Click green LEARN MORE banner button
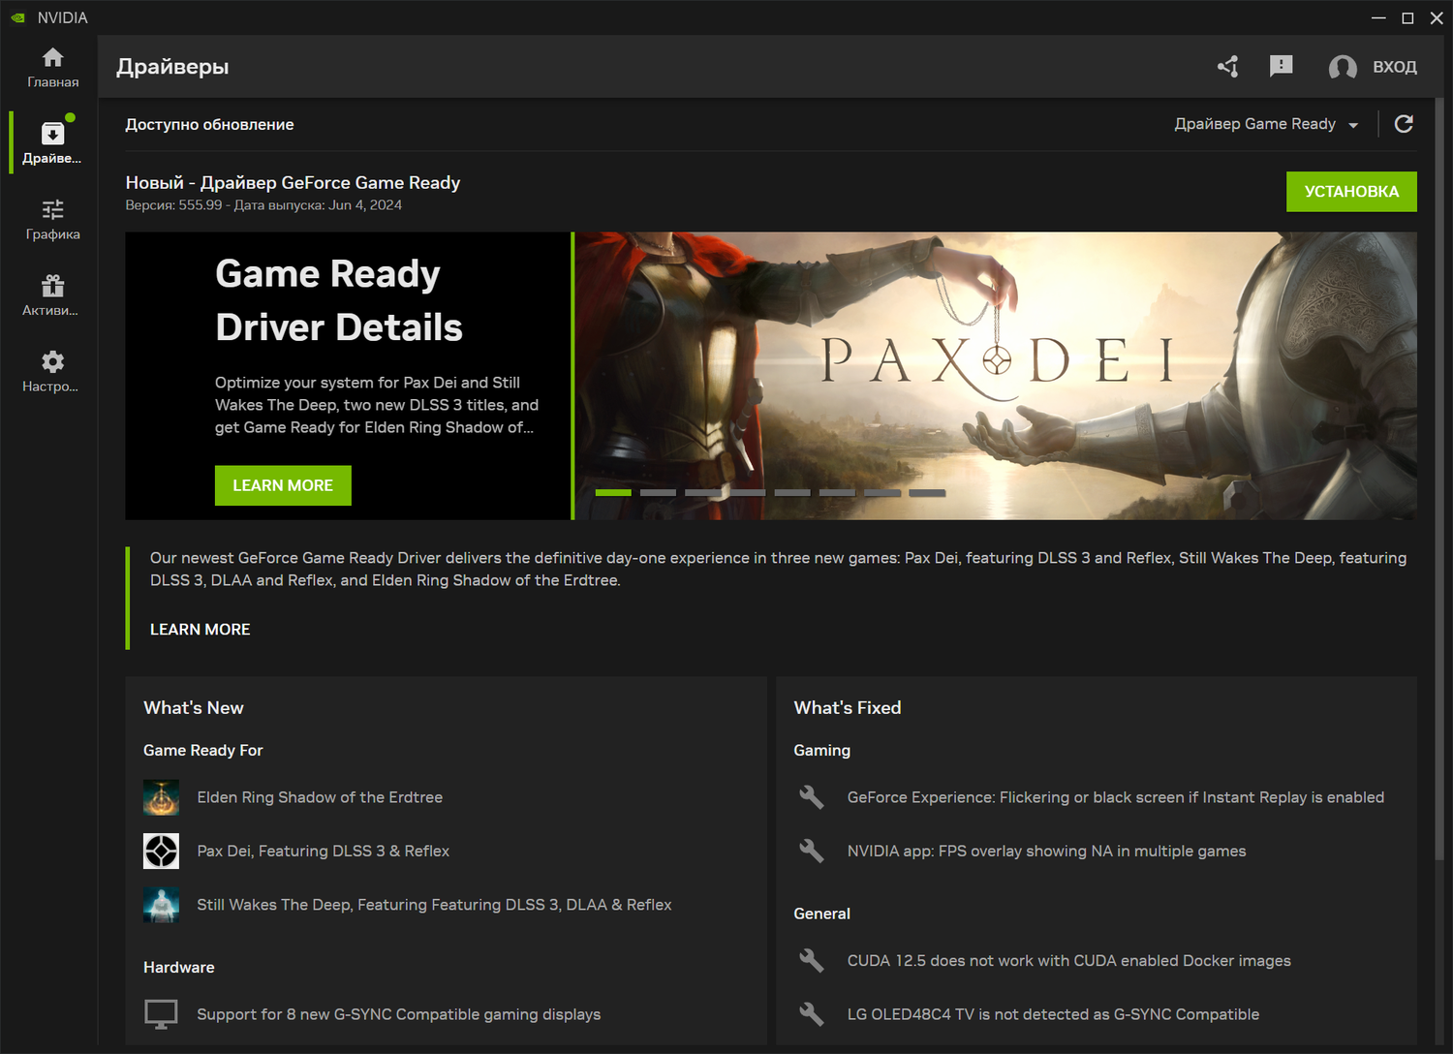The image size is (1453, 1054). pyautogui.click(x=283, y=485)
